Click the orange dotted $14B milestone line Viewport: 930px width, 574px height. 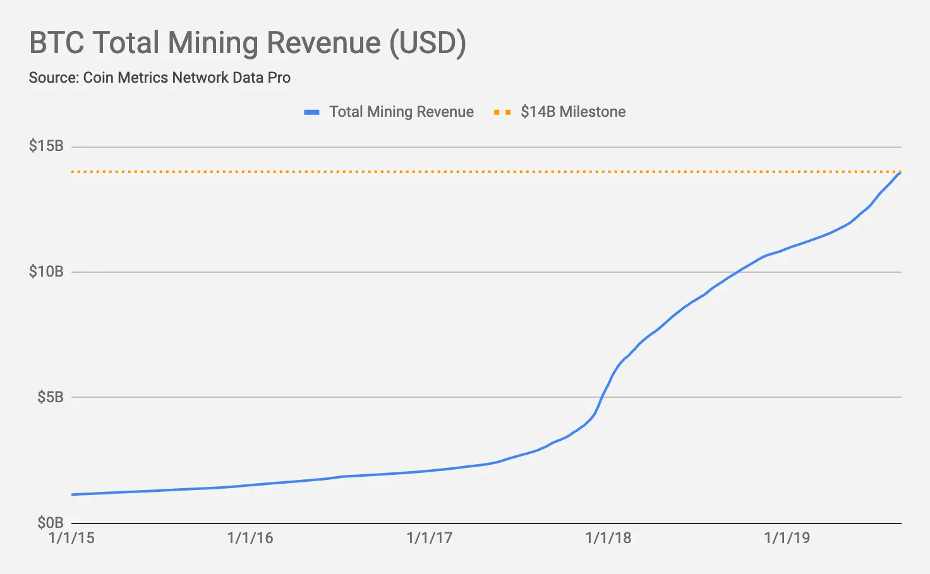442,172
